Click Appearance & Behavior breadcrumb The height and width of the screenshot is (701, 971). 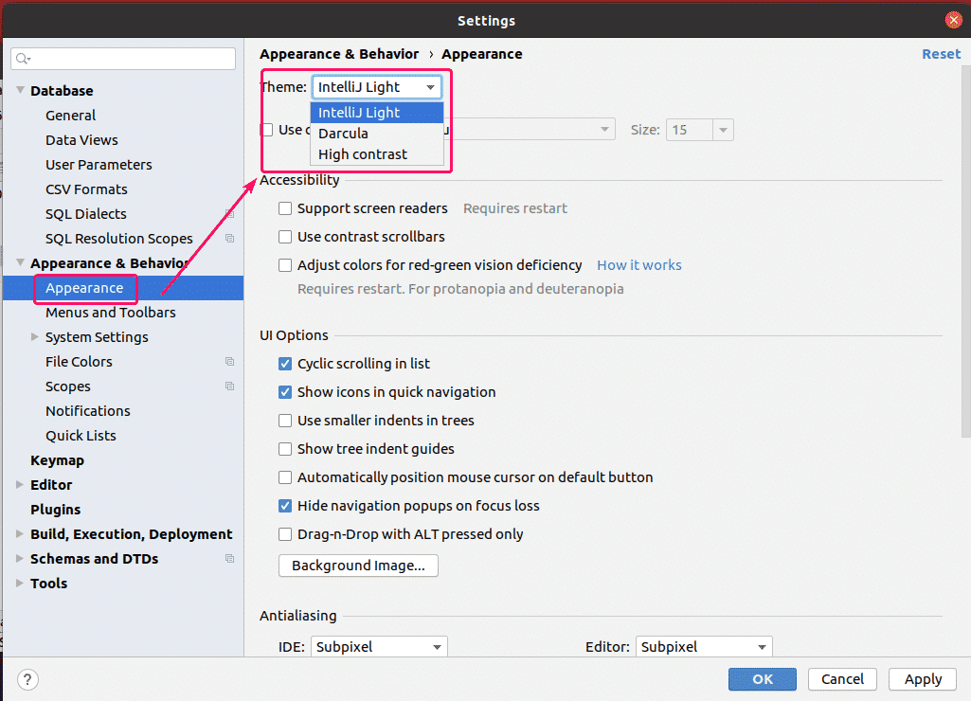339,55
